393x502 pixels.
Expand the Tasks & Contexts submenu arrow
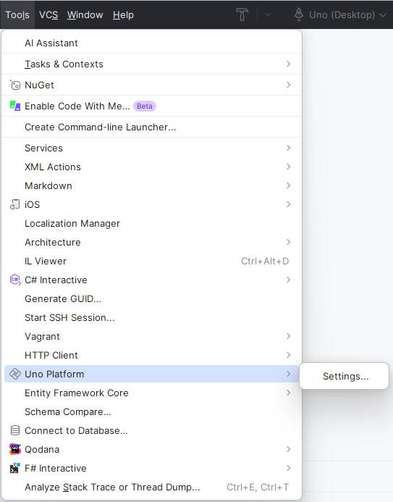tap(289, 64)
